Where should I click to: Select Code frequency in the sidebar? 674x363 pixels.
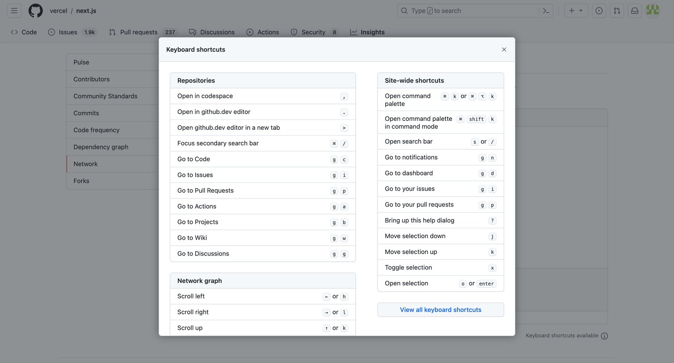[112, 130]
